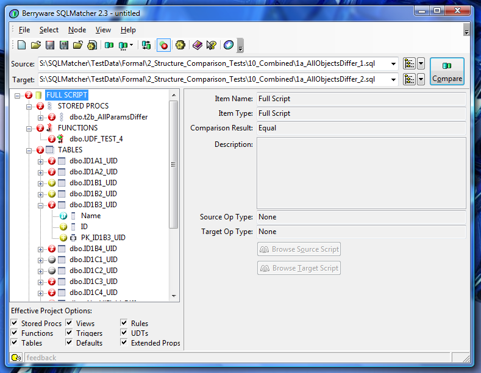
Task: Expand the dbo.ID1A1_UID table node
Action: click(40, 162)
